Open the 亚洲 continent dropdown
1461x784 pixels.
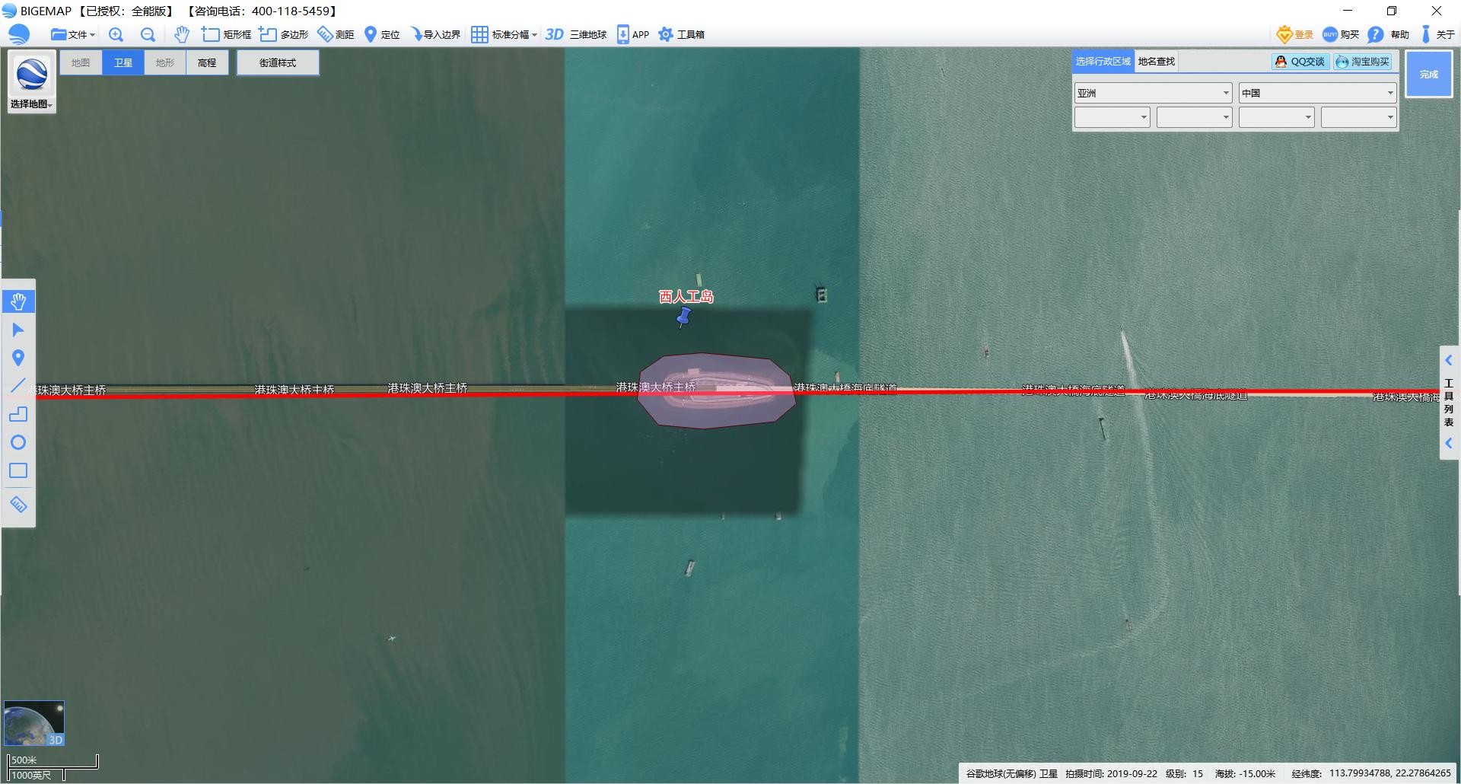1153,93
